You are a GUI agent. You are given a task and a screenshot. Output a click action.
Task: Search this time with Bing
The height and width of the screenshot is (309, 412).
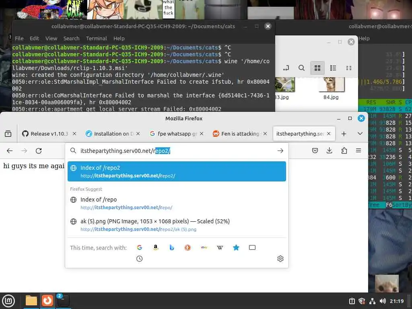click(x=171, y=247)
